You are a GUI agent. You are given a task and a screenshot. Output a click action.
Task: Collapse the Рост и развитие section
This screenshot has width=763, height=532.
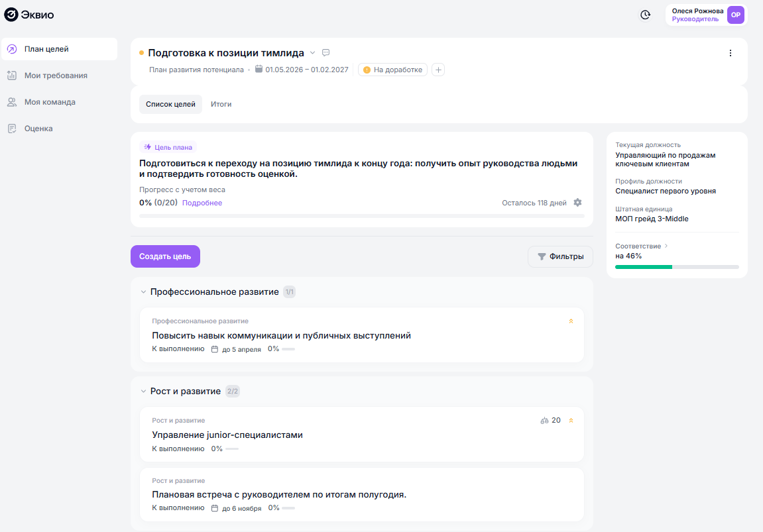coord(143,391)
